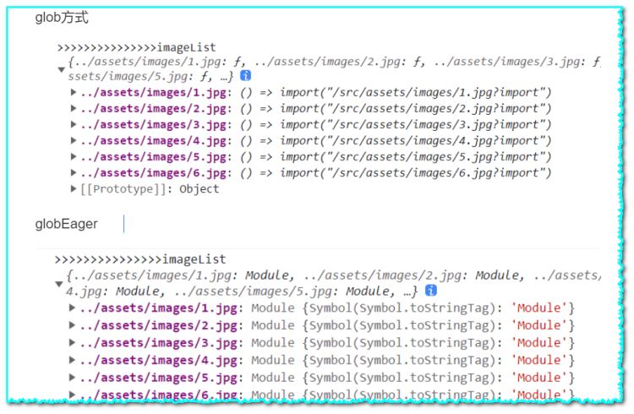The image size is (634, 414).
Task: Click the glob方式 heading
Action: [x=62, y=18]
